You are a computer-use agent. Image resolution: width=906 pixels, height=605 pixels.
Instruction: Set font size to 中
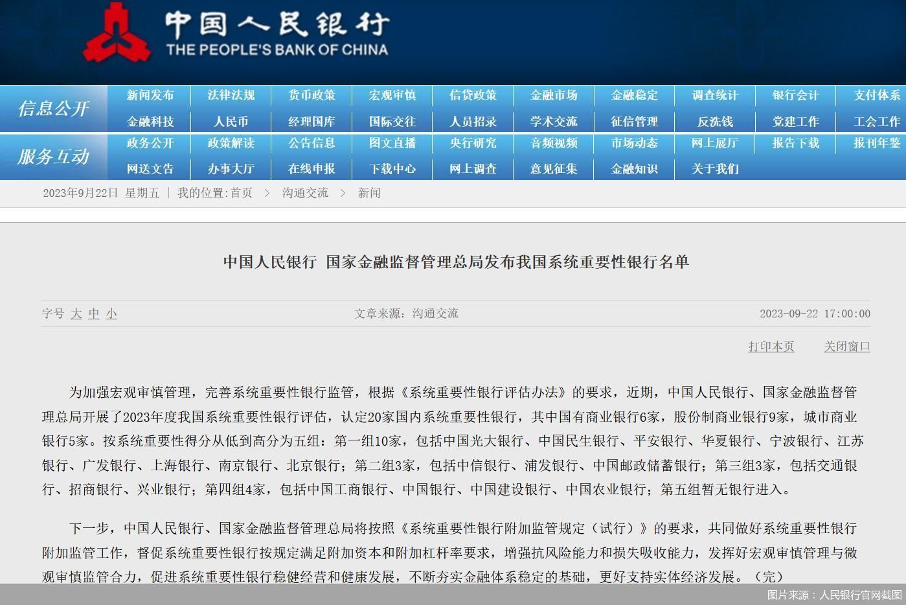tap(94, 314)
